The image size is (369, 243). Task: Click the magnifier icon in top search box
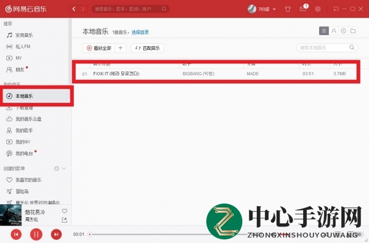click(x=164, y=9)
